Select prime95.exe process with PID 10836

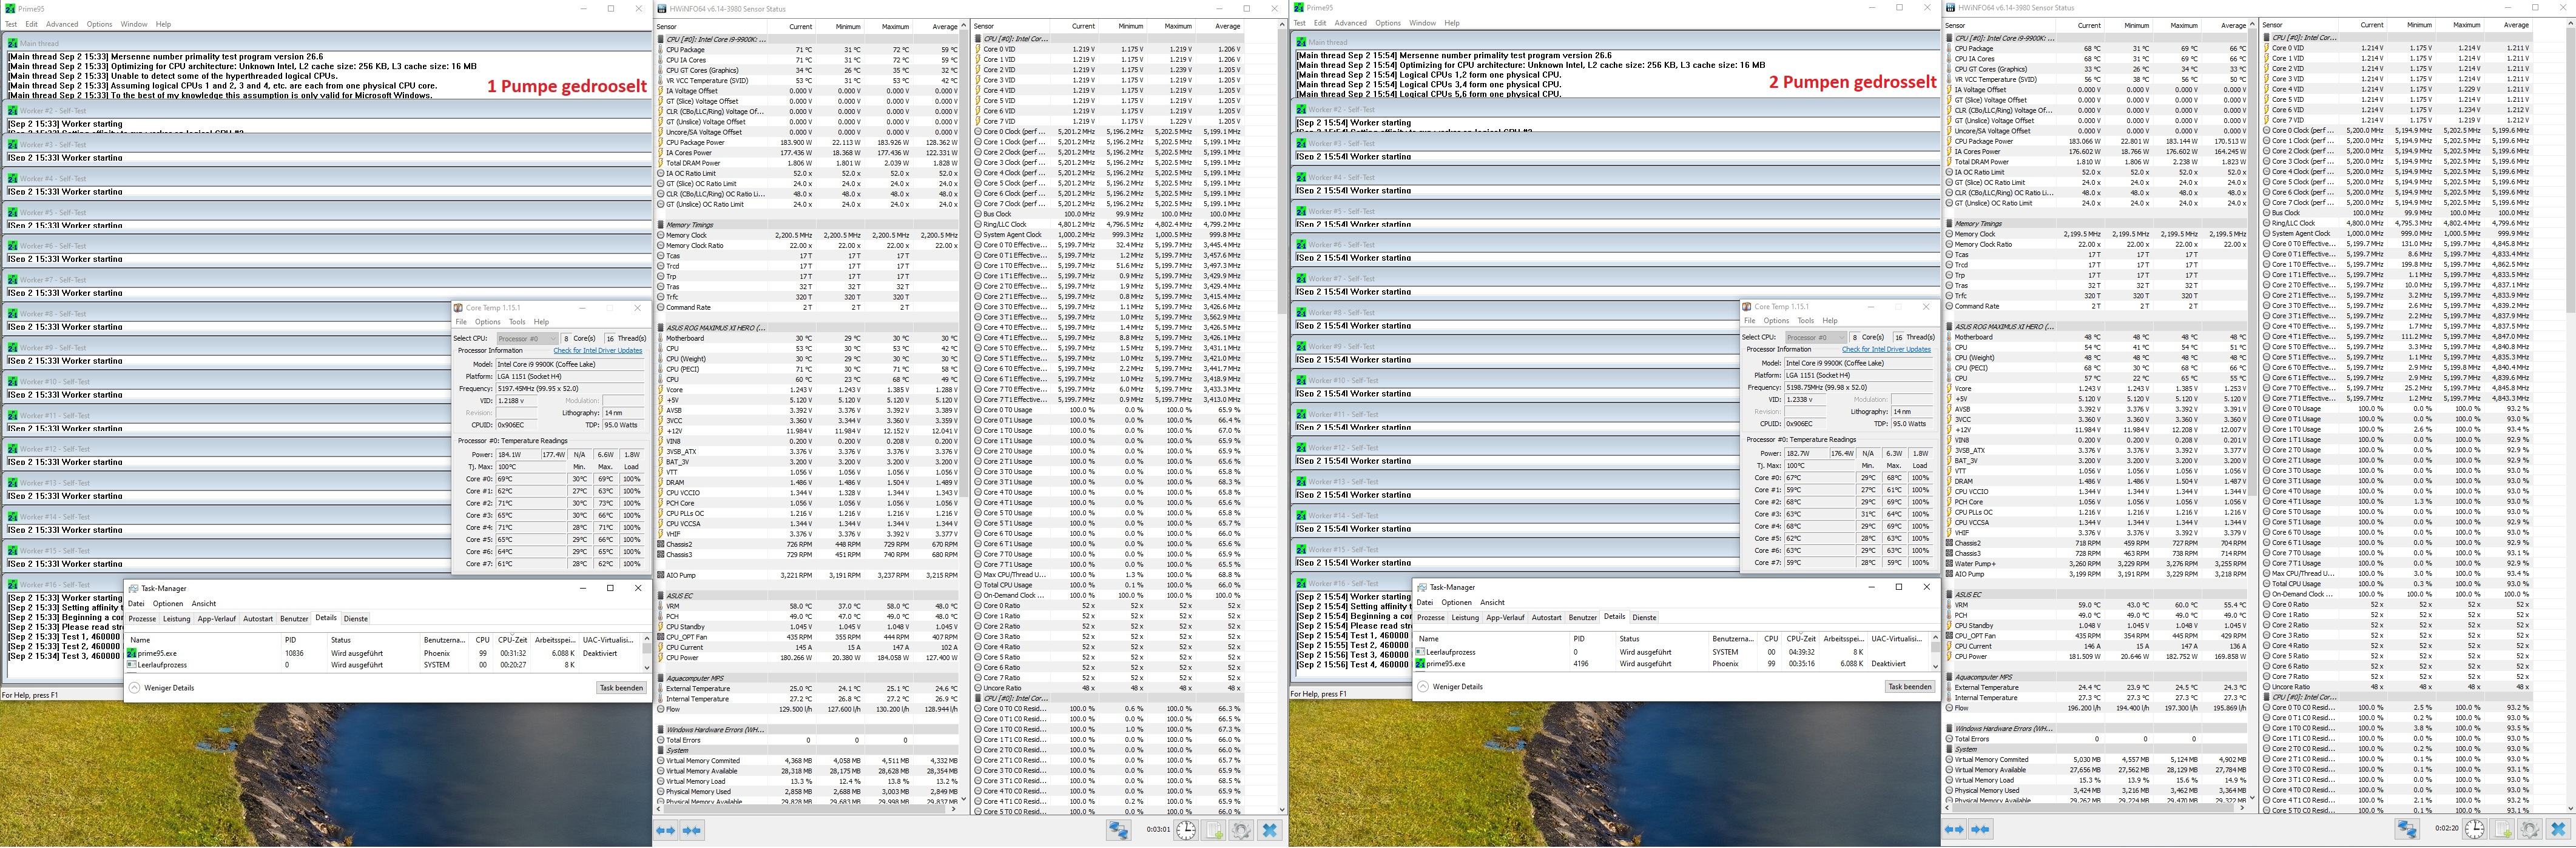click(157, 653)
